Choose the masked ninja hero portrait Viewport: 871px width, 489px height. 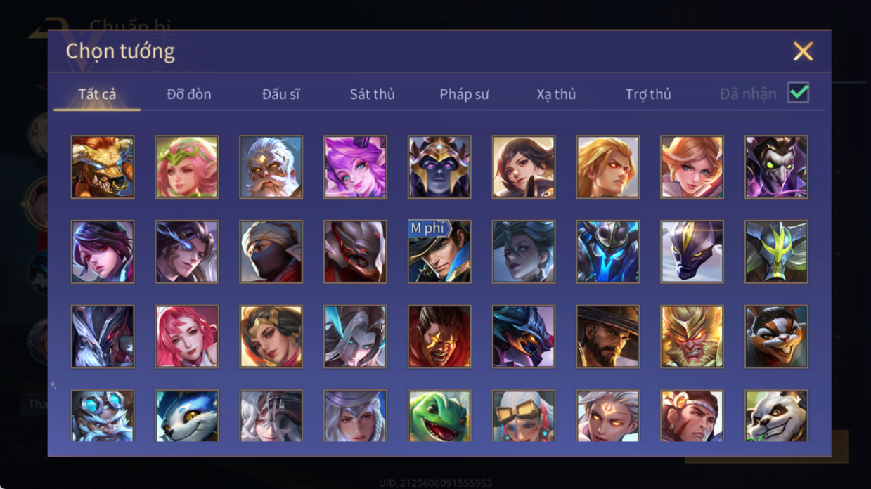[x=271, y=252]
